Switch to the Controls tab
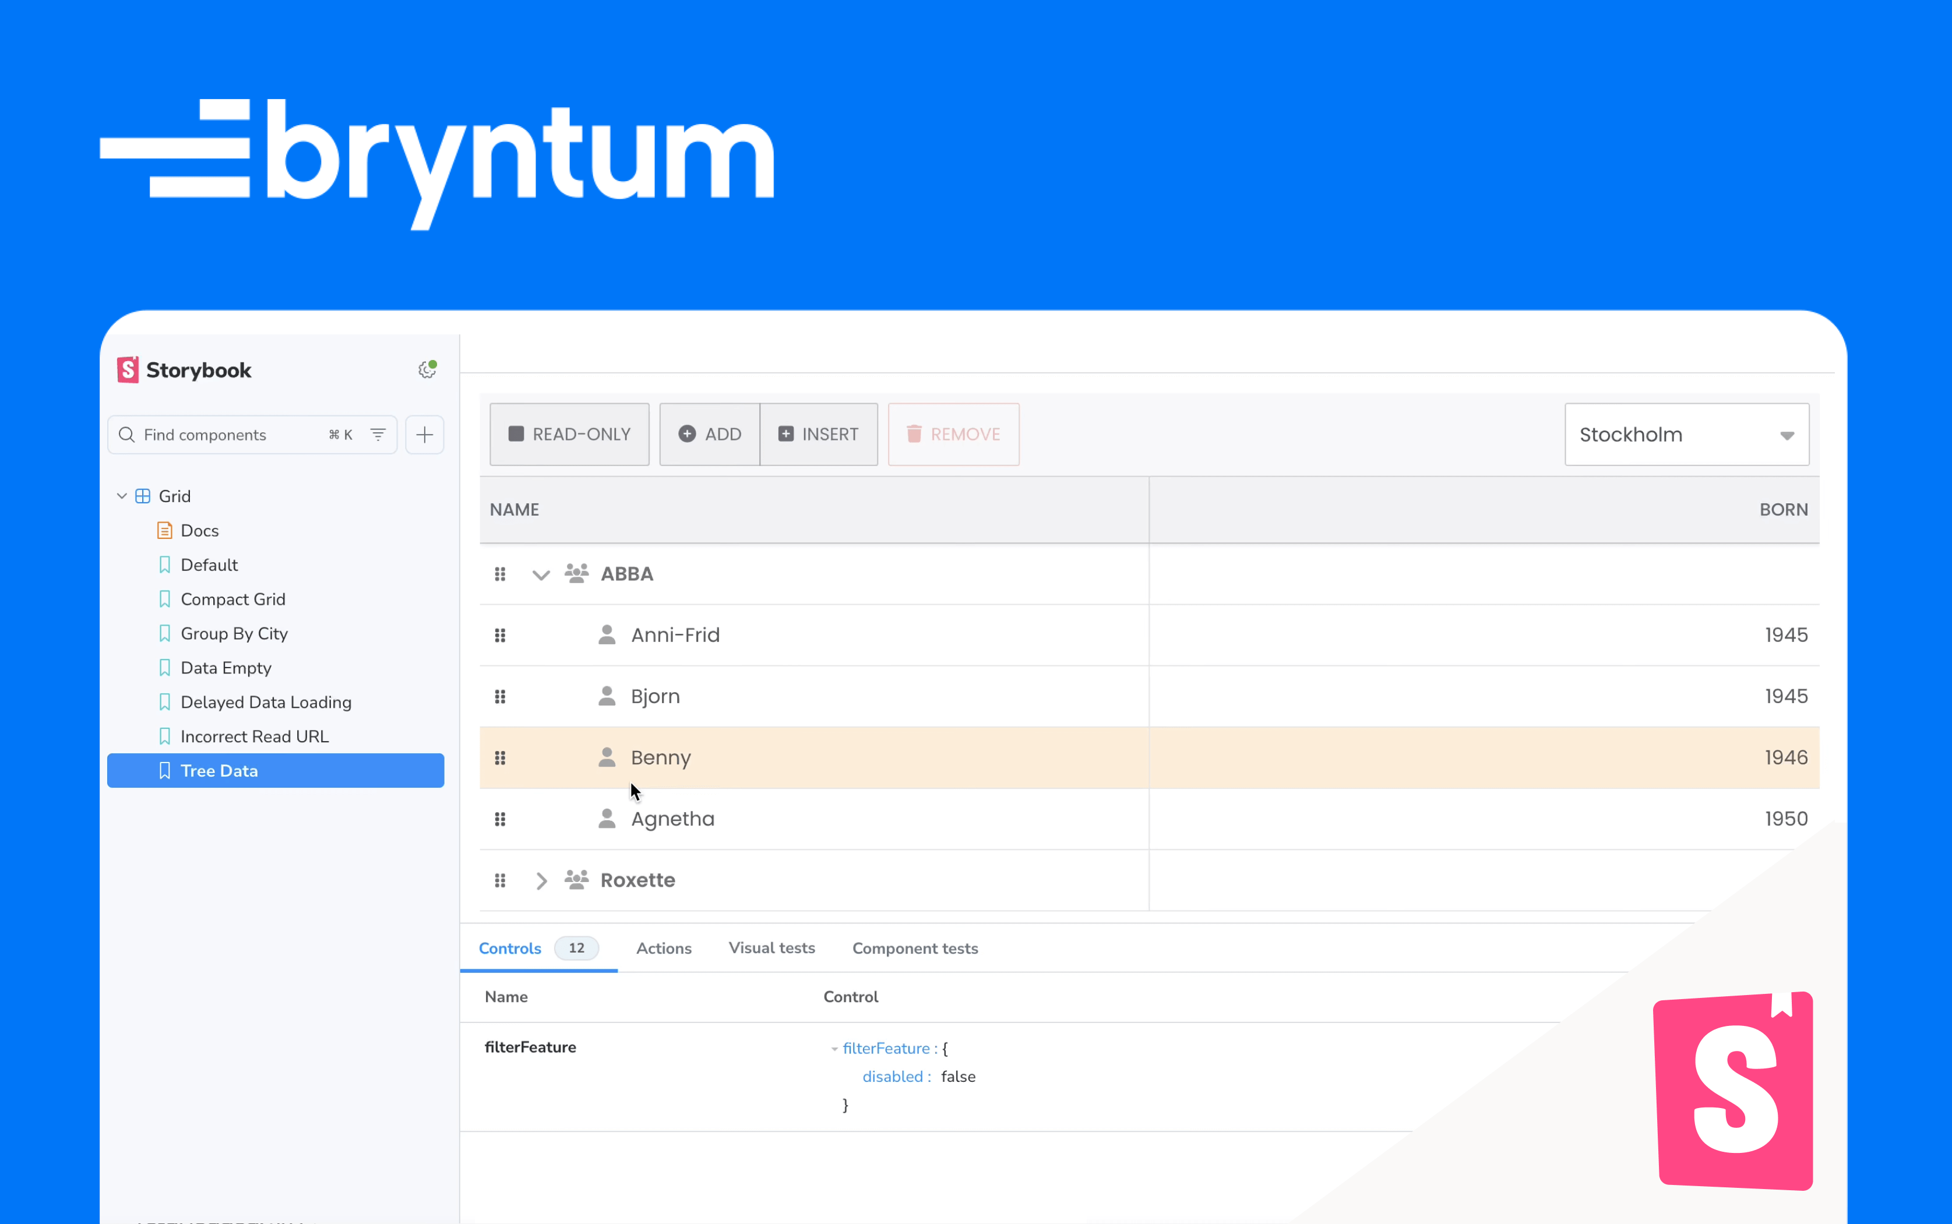The image size is (1952, 1224). click(538, 948)
